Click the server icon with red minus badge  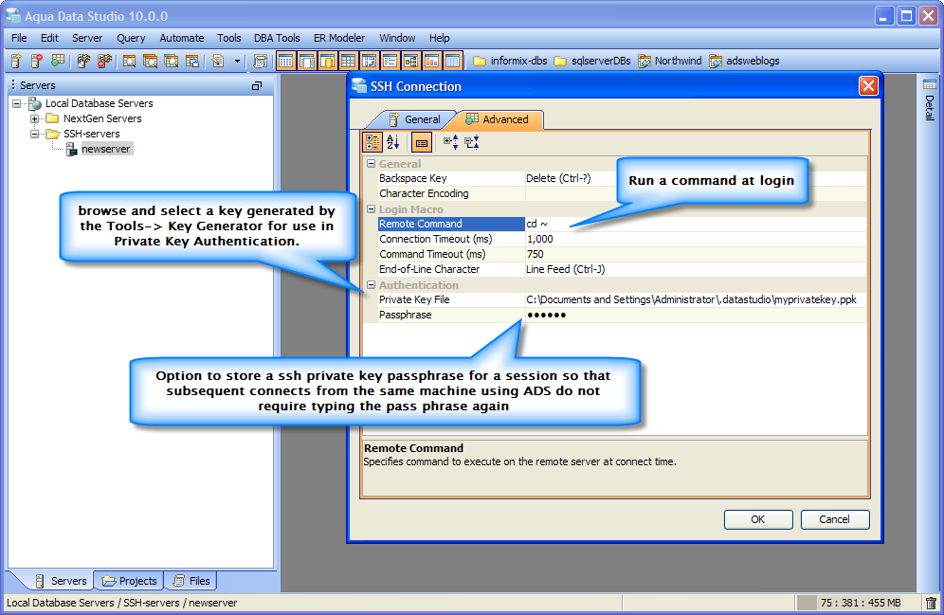click(x=37, y=61)
